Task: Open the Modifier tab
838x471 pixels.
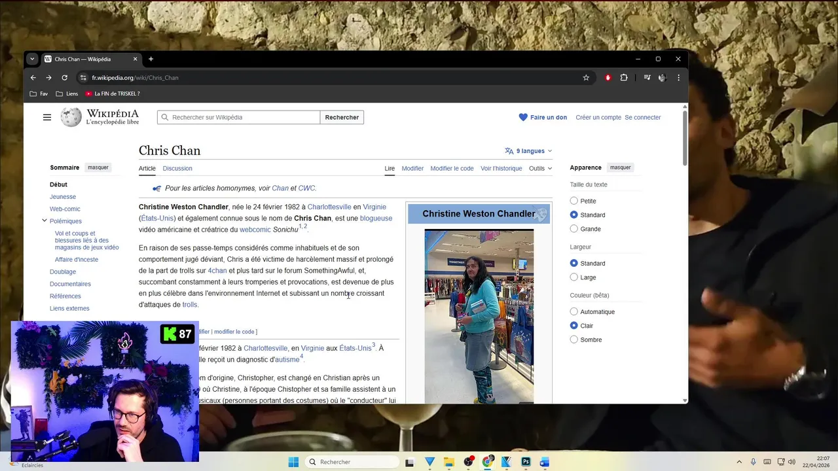Action: point(412,168)
